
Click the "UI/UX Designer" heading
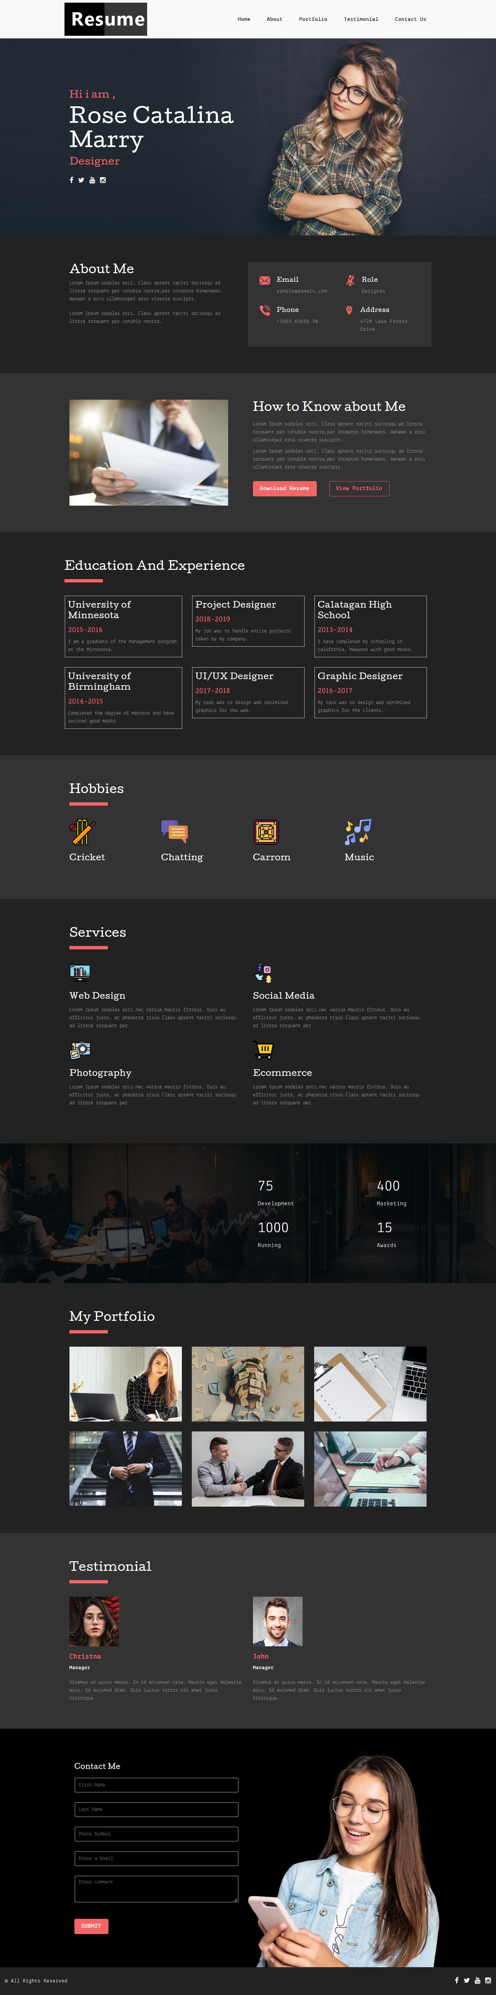tap(234, 676)
